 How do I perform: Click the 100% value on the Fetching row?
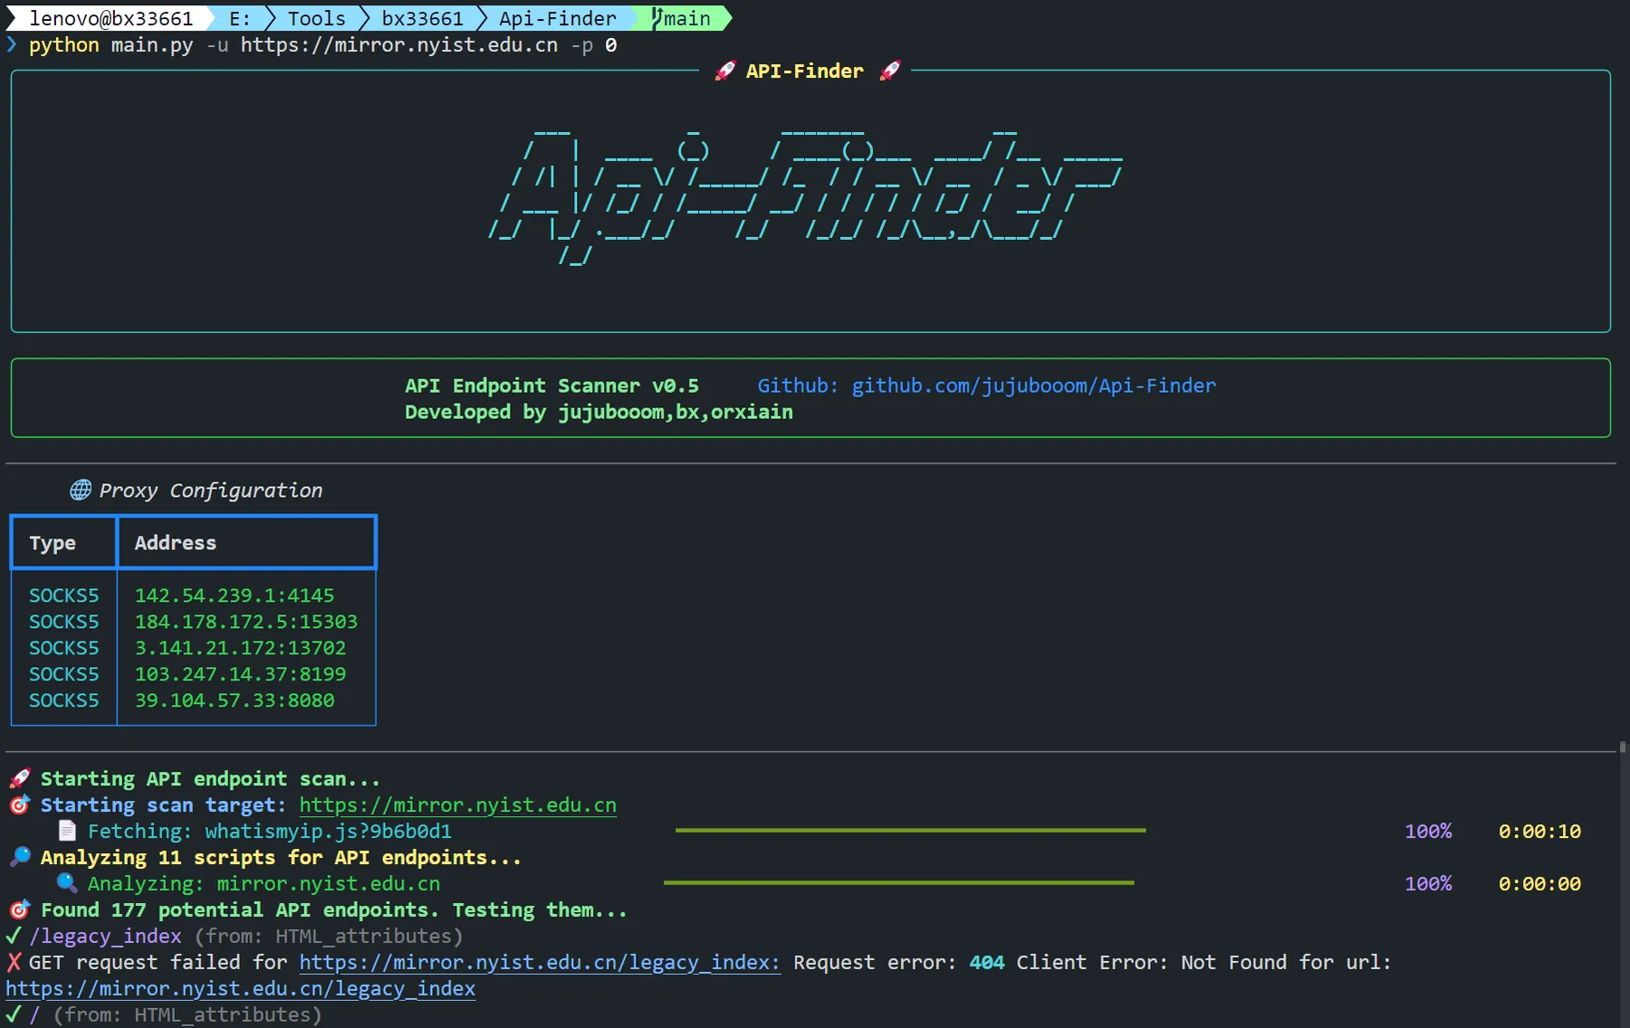(x=1428, y=831)
